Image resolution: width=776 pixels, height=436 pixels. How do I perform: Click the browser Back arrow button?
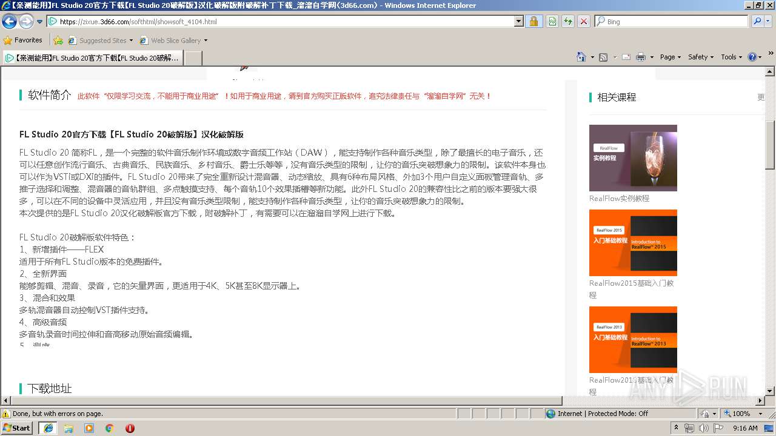coord(9,22)
